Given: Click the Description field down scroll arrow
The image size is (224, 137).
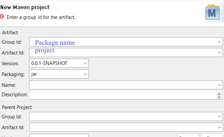Looking at the screenshot, I should click(x=219, y=97).
